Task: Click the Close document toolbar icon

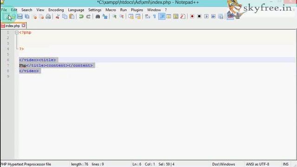Action: tap(35, 17)
